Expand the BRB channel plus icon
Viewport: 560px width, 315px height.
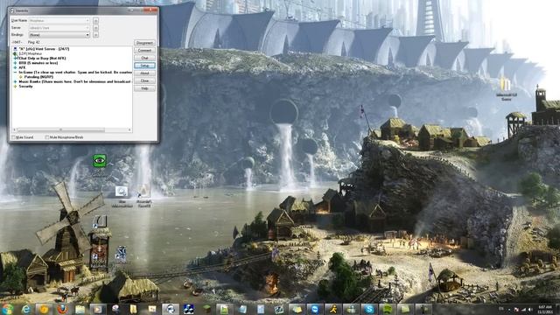[x=15, y=62]
